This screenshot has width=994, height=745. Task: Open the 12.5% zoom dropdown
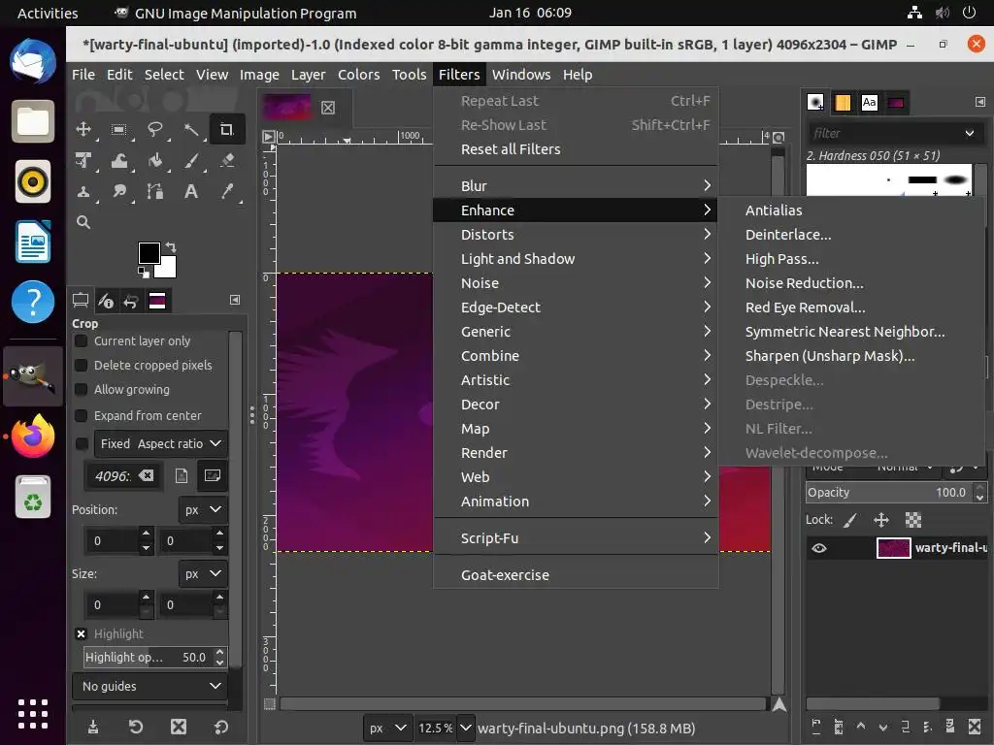tap(465, 728)
